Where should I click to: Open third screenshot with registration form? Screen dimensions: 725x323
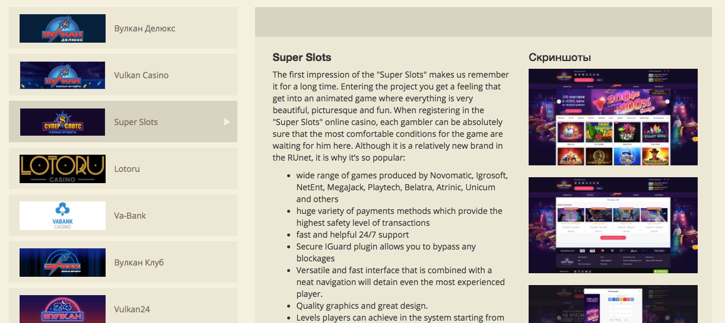[613, 304]
